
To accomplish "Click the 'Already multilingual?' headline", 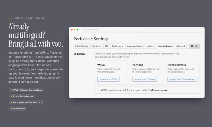I will (27, 31).
